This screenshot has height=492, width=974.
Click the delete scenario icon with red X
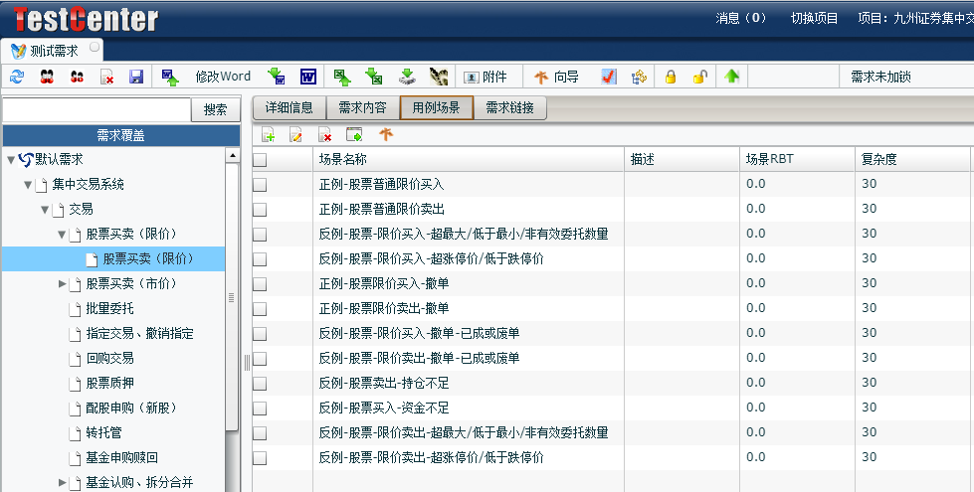click(324, 135)
